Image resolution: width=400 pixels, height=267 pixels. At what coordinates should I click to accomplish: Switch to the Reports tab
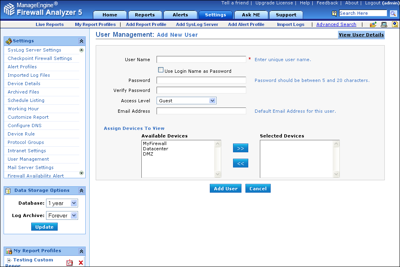click(x=145, y=15)
